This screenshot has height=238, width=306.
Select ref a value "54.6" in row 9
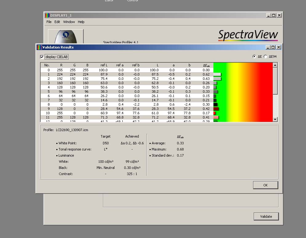point(120,109)
